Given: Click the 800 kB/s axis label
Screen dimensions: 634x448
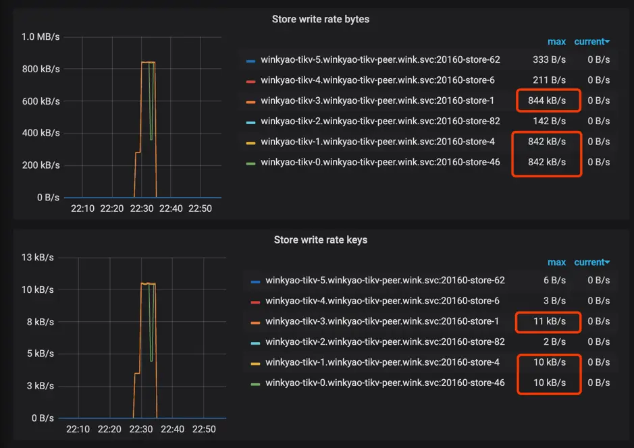Looking at the screenshot, I should [x=41, y=69].
